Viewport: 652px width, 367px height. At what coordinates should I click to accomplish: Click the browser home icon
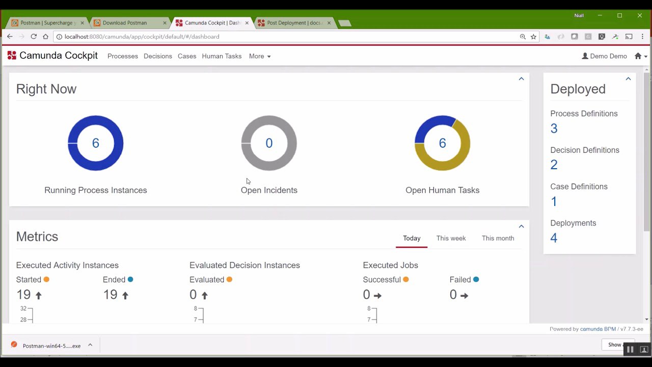coord(45,37)
